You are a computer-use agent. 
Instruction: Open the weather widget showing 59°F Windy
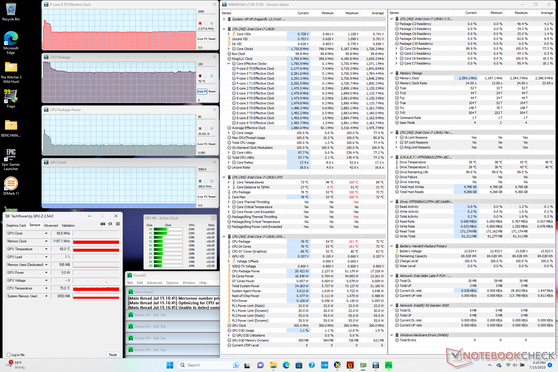click(x=16, y=365)
